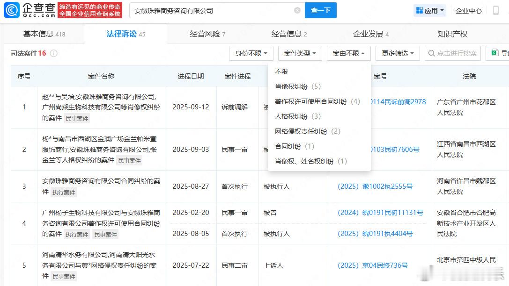This screenshot has width=509, height=286.
Task: Open case number 豫1002执2555号 link
Action: [x=375, y=186]
